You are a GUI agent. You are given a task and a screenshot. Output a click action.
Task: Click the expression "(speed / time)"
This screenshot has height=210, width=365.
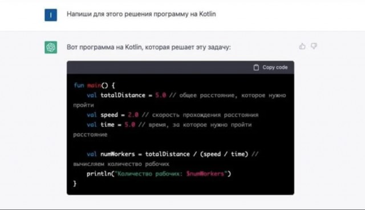tap(224, 154)
